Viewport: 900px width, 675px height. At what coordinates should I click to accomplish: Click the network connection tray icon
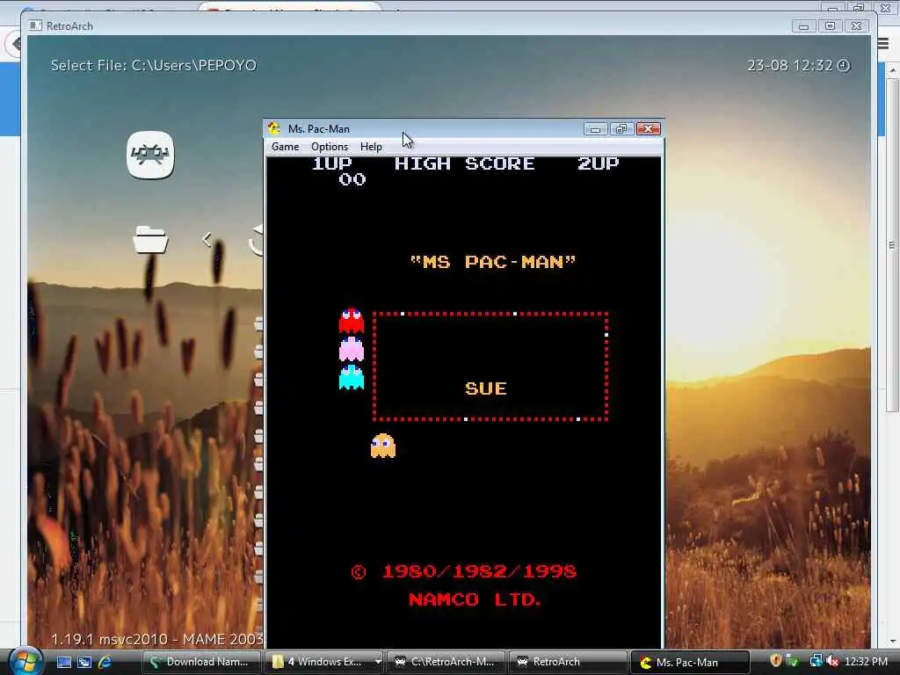click(816, 662)
